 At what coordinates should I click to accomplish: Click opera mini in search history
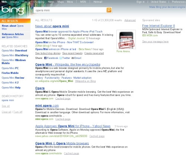tap(8, 100)
